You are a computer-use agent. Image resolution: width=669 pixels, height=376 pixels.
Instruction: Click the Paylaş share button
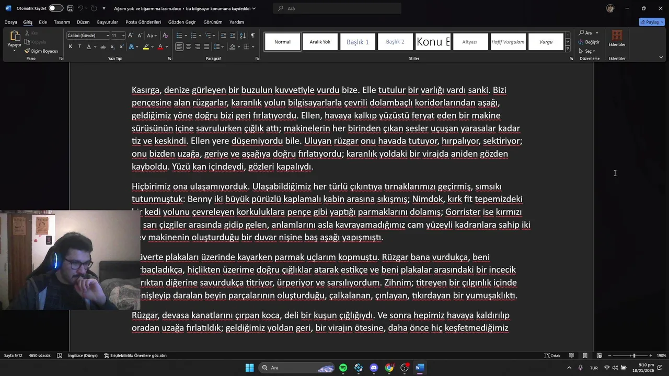(652, 22)
